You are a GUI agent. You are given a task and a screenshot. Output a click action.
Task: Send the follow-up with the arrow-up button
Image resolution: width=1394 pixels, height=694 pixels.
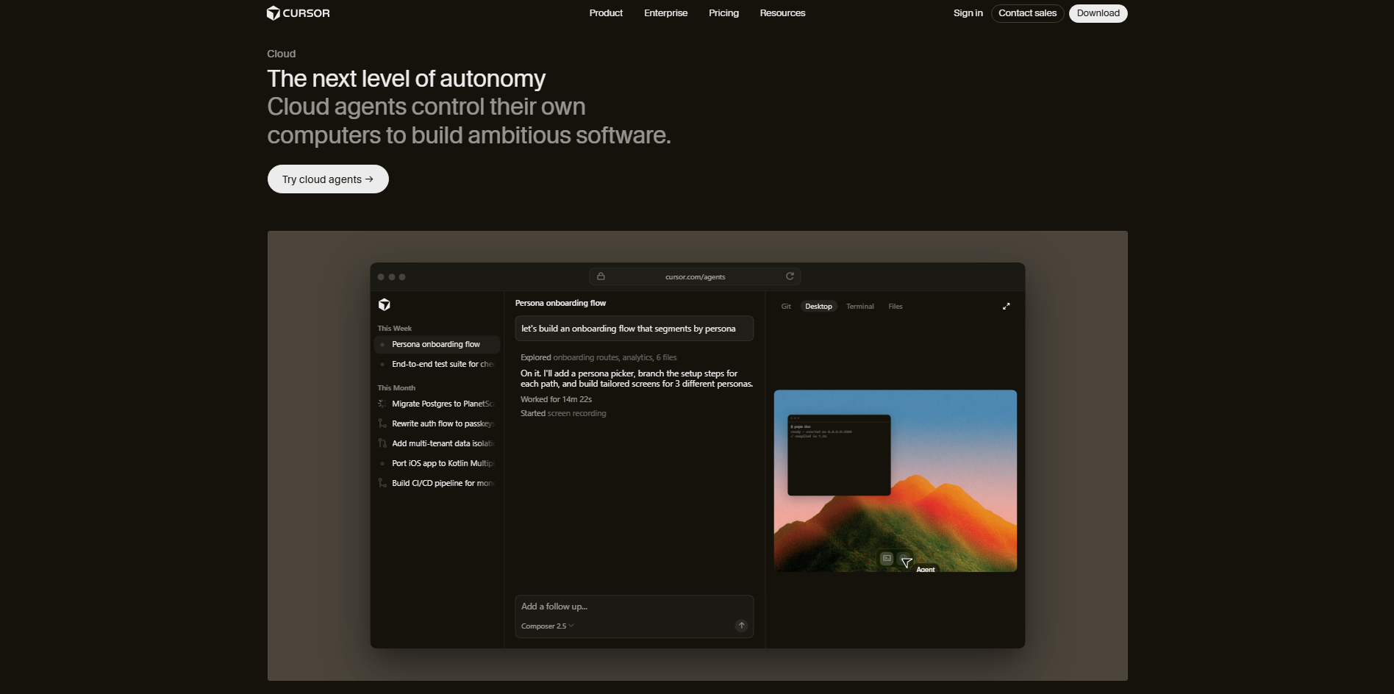pyautogui.click(x=742, y=626)
